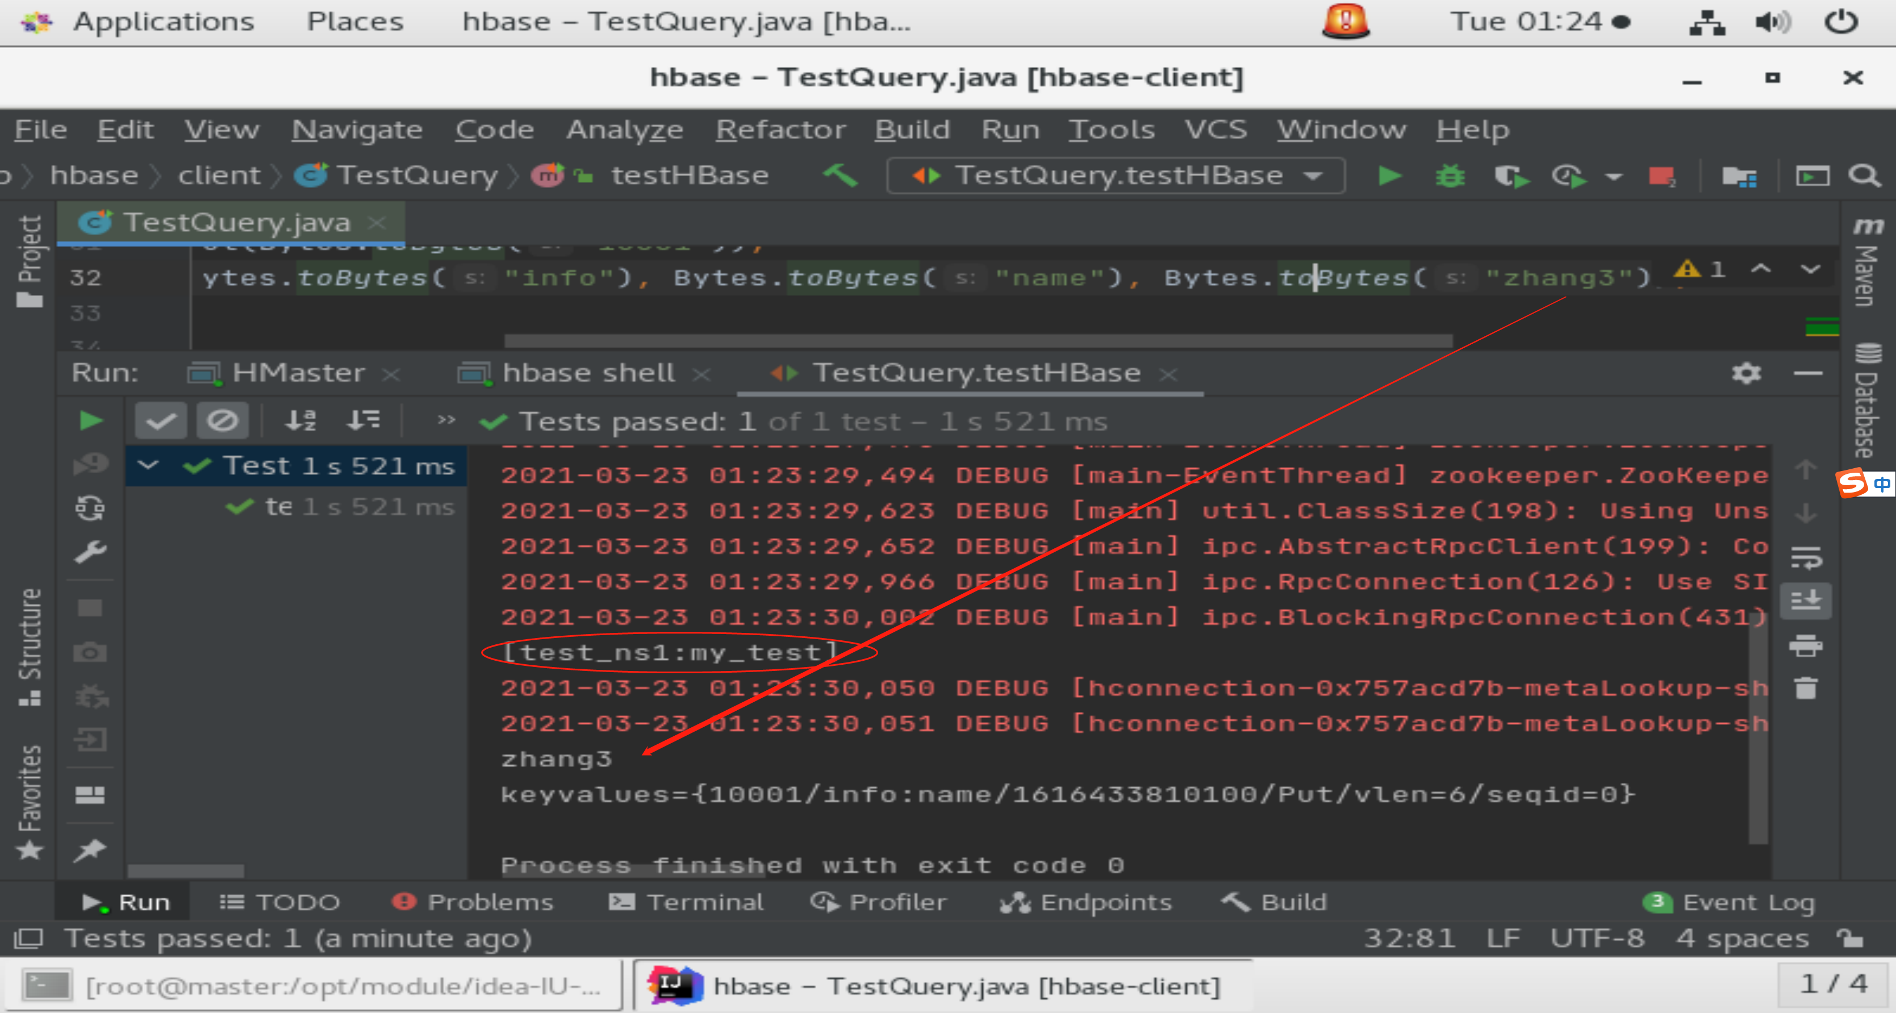Open the Refactor menu
1896x1013 pixels.
tap(780, 130)
